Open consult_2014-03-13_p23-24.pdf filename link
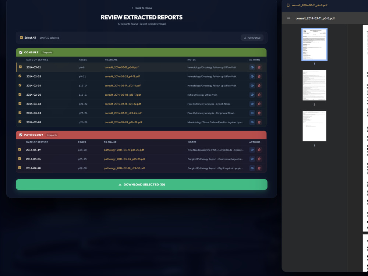368x276 pixels. point(123,113)
